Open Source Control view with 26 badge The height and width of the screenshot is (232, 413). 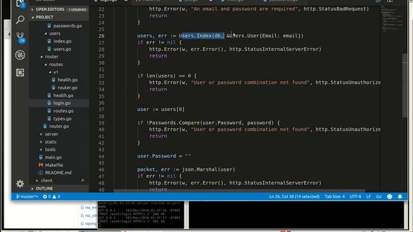pyautogui.click(x=20, y=37)
